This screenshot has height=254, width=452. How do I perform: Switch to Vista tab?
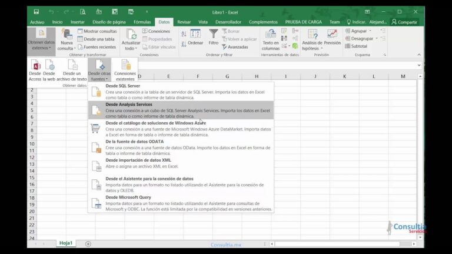(203, 22)
